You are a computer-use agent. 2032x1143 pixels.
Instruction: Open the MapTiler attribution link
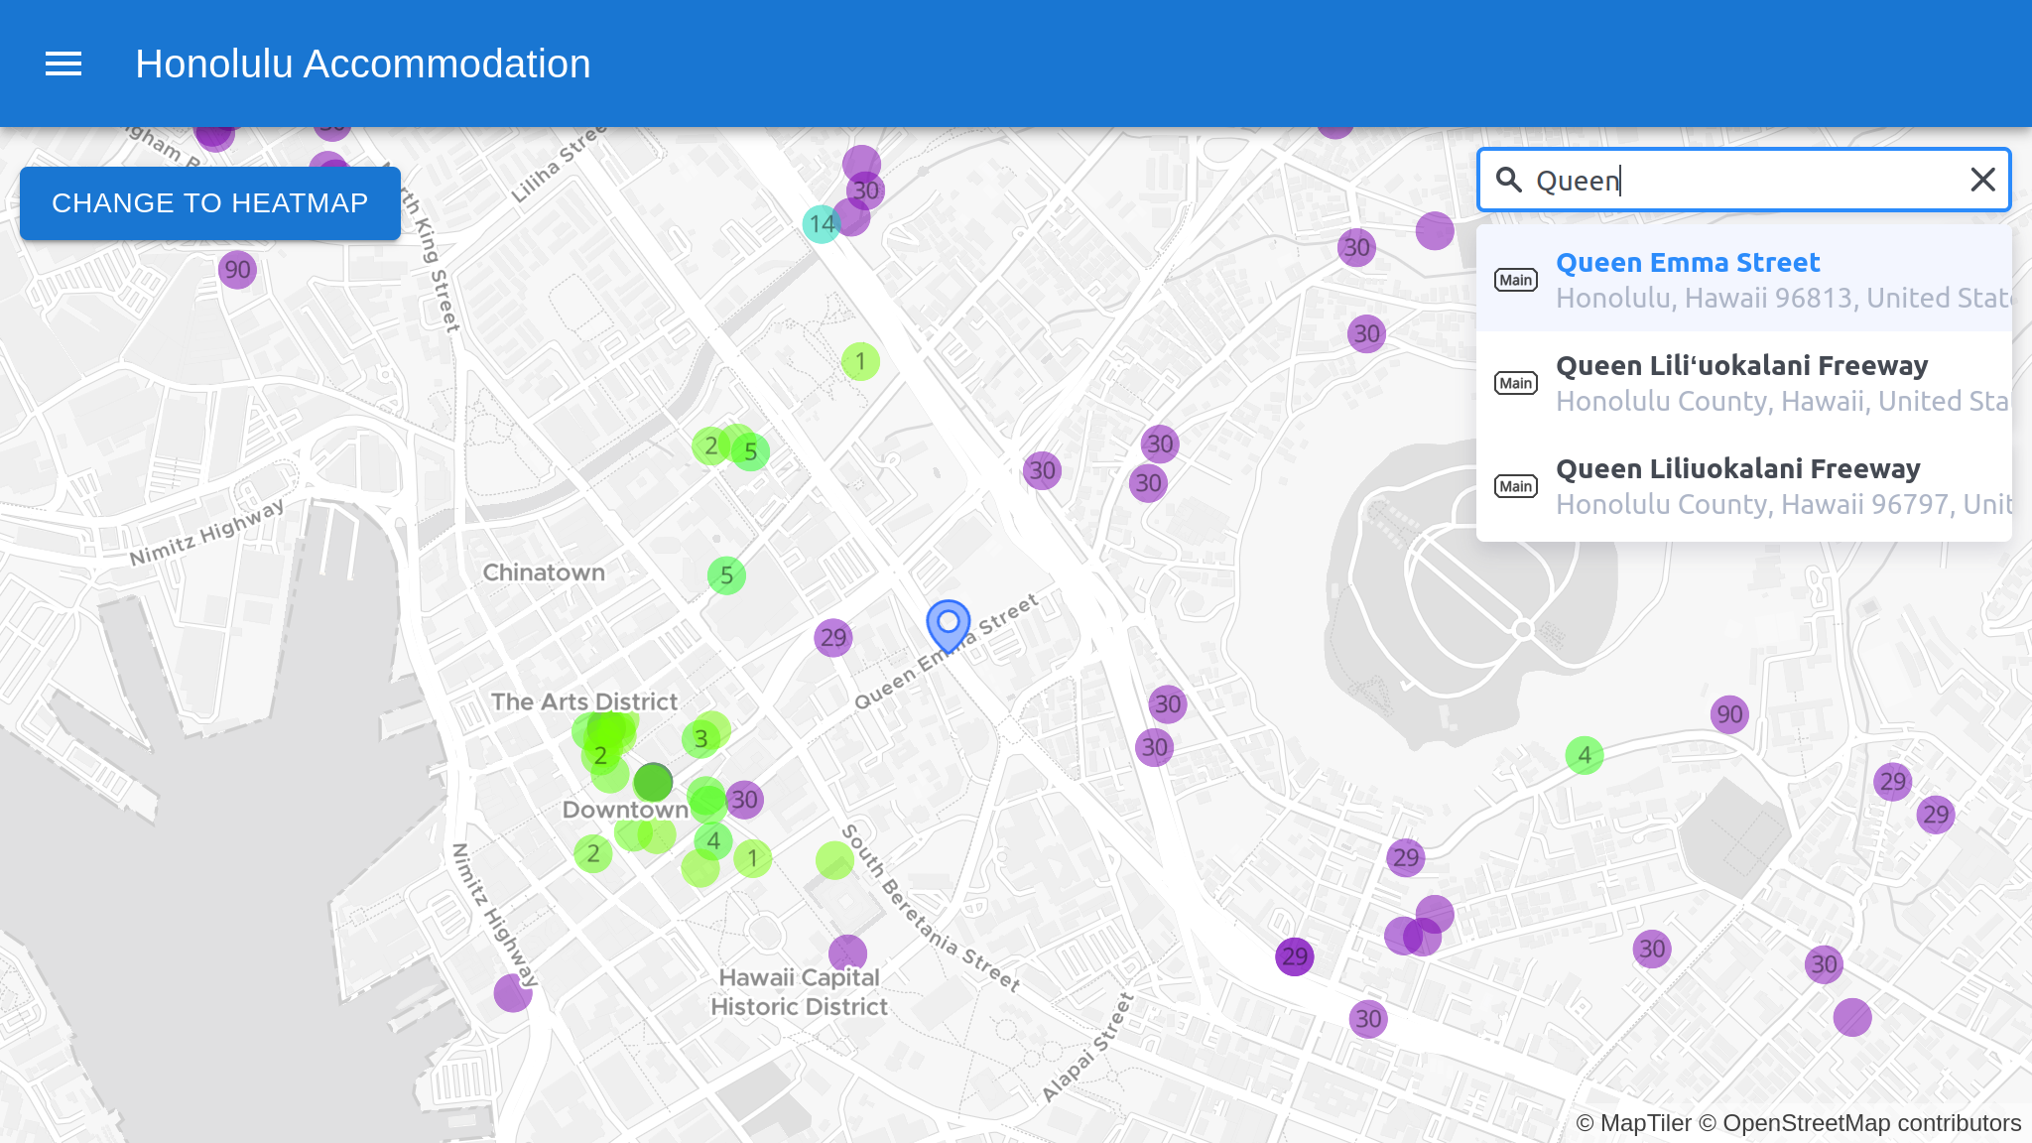[x=1645, y=1123]
